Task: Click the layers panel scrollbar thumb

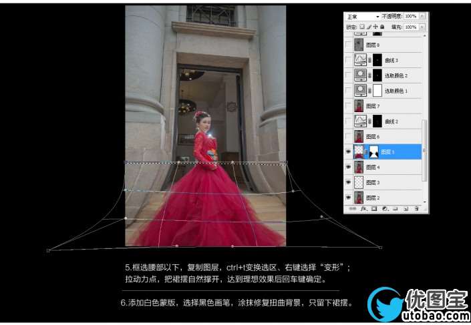Action: point(424,150)
